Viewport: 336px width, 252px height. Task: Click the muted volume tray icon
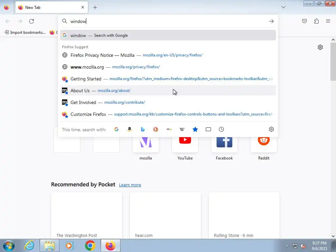click(303, 246)
